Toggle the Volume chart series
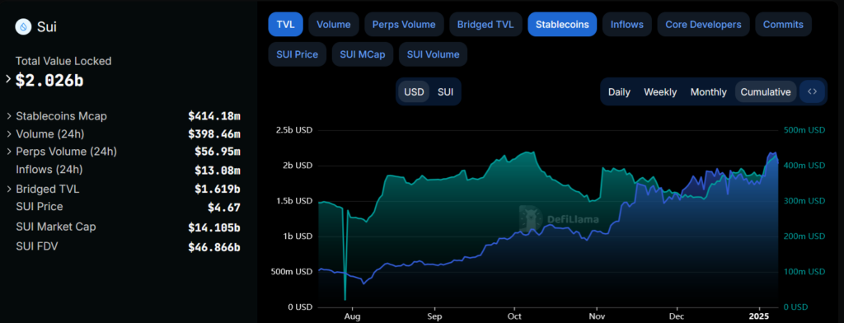 tap(334, 24)
